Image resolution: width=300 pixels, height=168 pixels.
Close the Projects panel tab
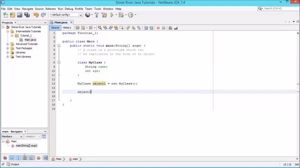[15, 23]
